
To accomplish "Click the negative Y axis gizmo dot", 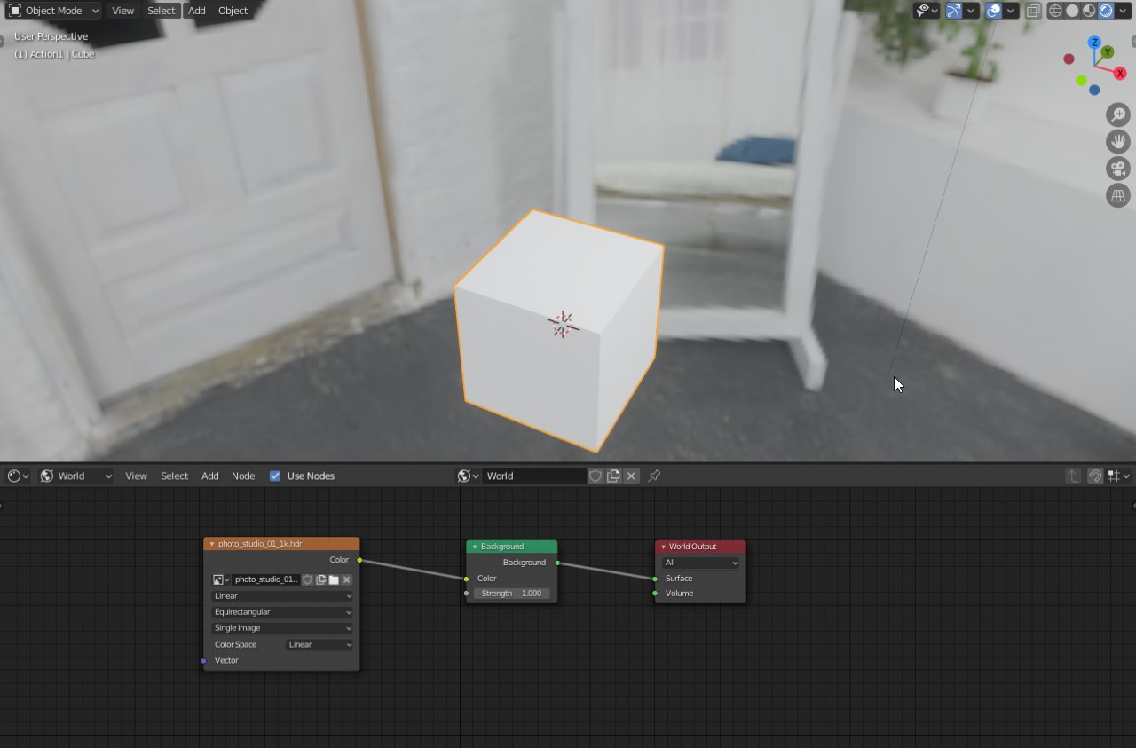I will click(1081, 81).
